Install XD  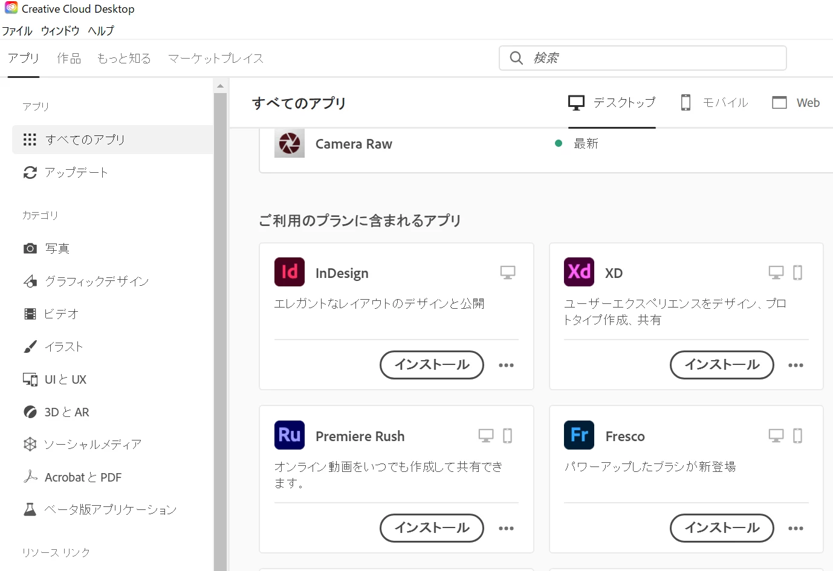722,365
